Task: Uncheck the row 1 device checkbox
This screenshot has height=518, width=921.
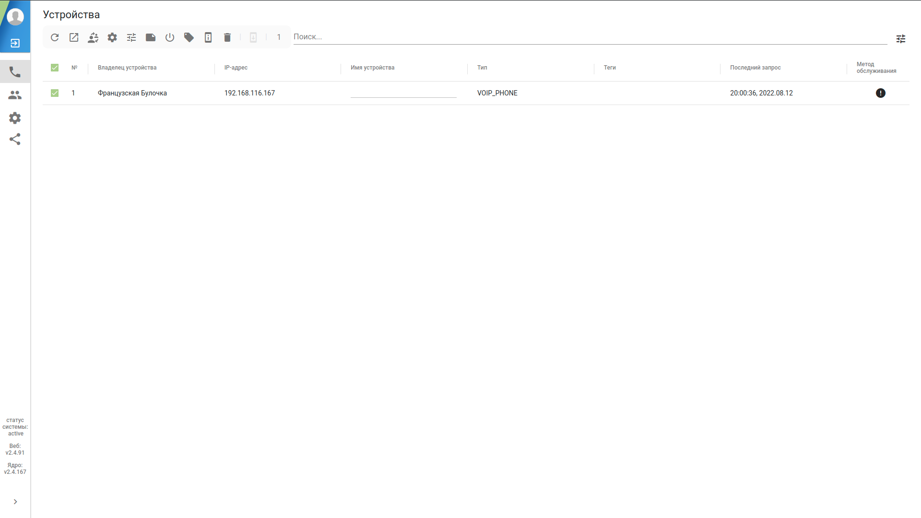Action: coord(55,93)
